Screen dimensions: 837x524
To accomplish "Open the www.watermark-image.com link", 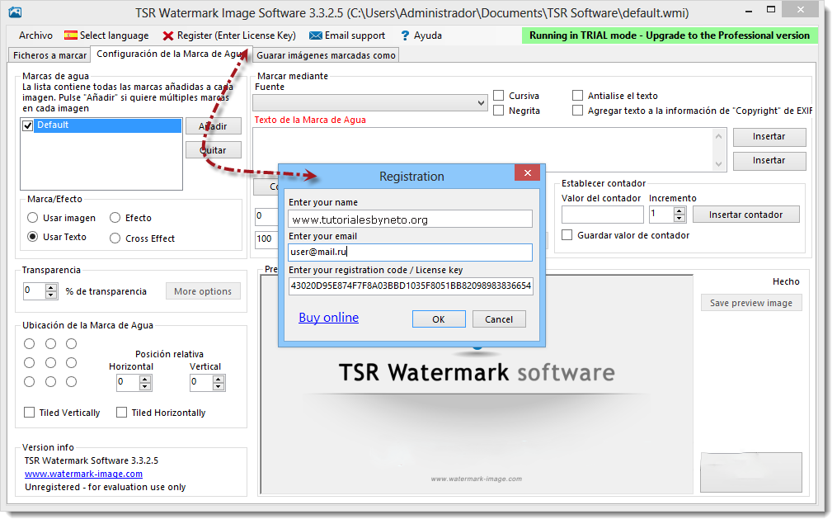I will point(84,474).
